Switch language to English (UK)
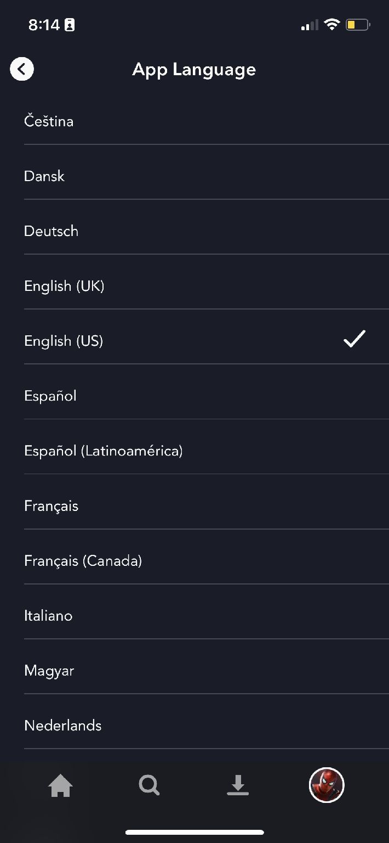Image resolution: width=389 pixels, height=843 pixels. 64,286
